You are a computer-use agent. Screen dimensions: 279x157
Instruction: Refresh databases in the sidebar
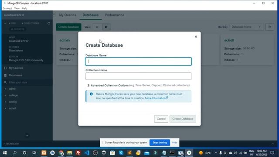[x=49, y=23]
